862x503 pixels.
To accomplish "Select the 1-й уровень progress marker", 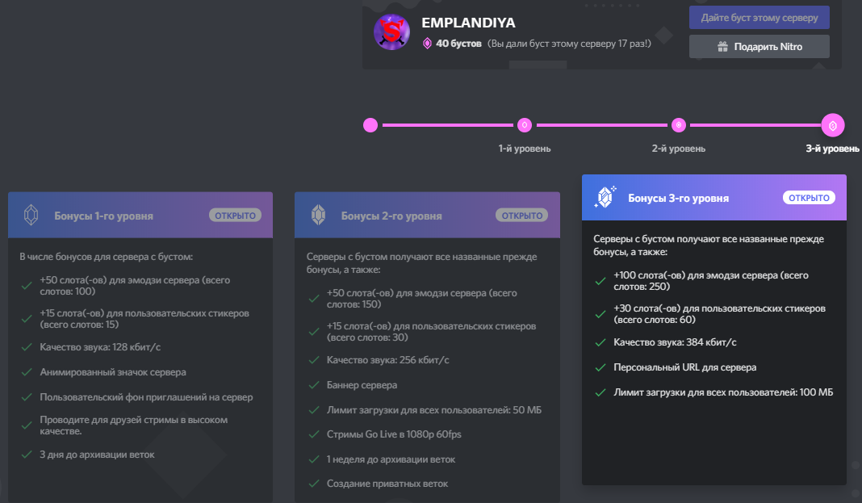I will point(525,125).
